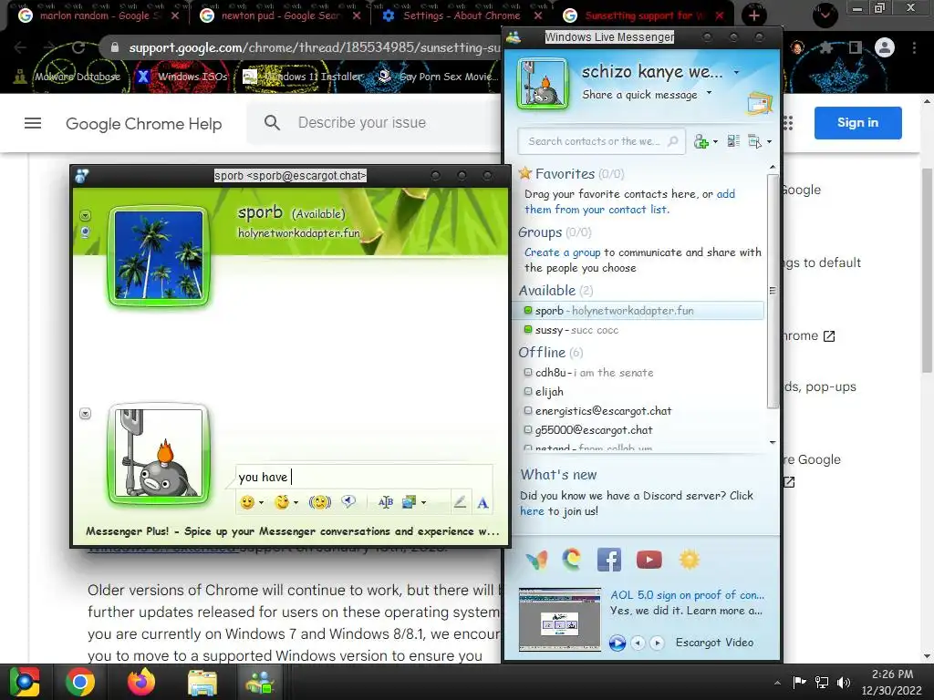The width and height of the screenshot is (934, 700).
Task: Collapse sporb's display picture with the arrow
Action: [x=85, y=215]
